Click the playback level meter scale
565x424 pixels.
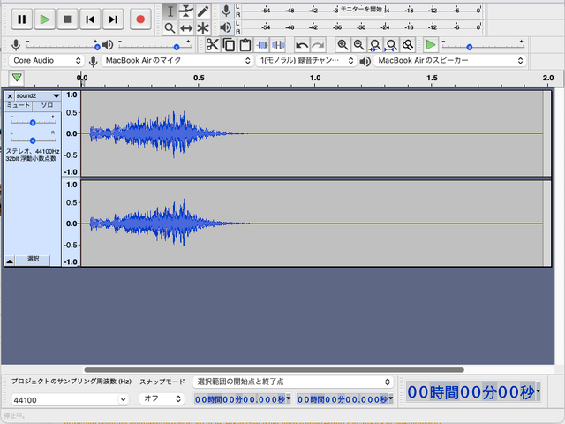click(x=362, y=27)
